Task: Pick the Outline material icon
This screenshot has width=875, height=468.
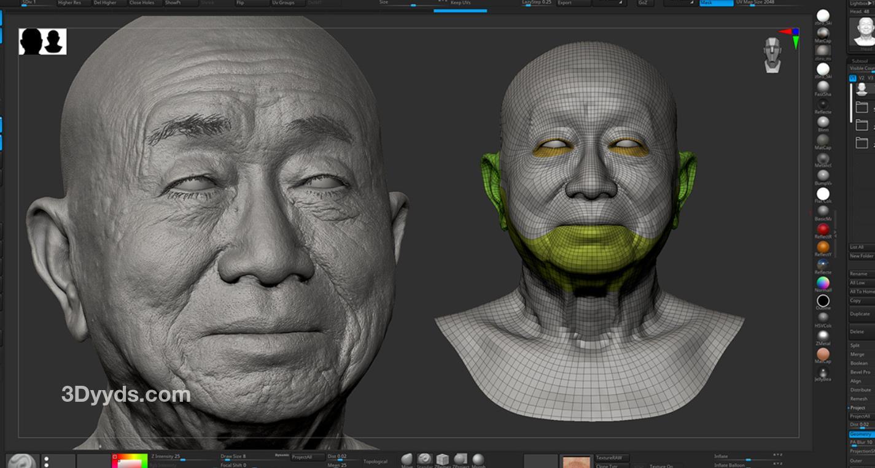Action: 823,301
